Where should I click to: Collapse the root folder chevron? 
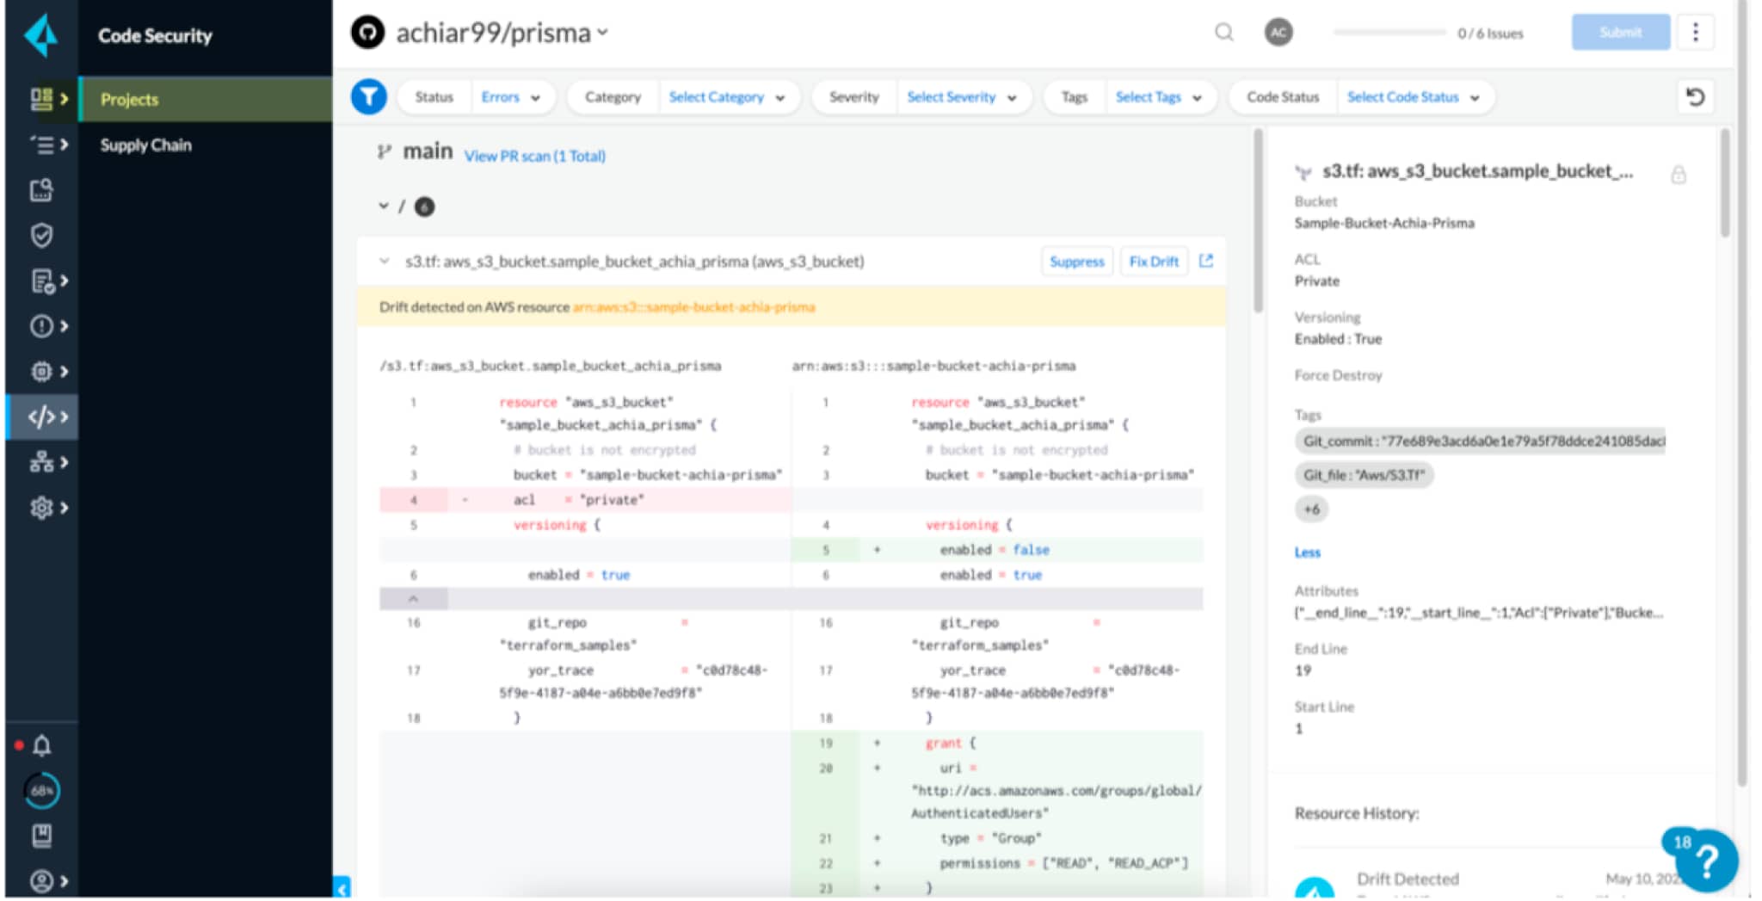coord(383,207)
